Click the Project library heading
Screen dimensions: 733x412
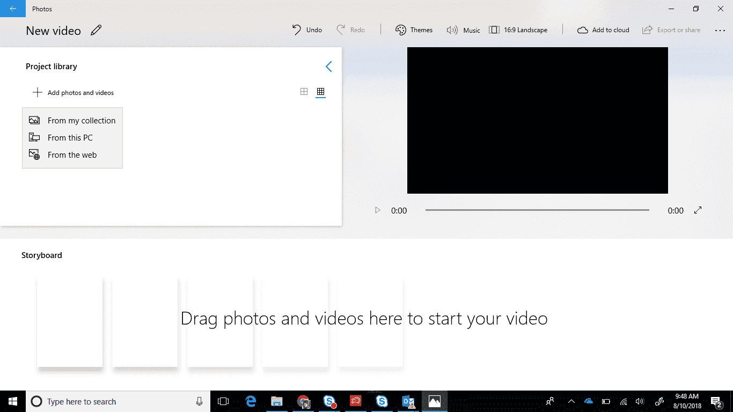coord(52,67)
